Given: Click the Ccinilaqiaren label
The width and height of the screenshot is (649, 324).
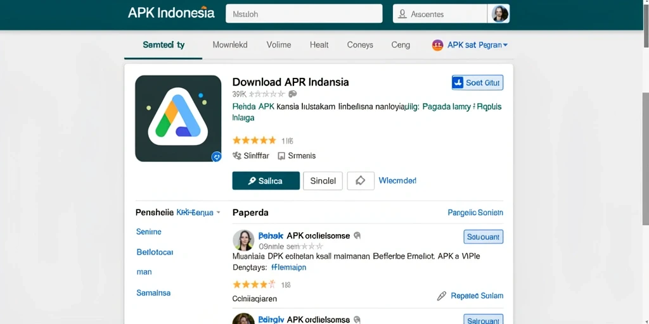Looking at the screenshot, I should click(x=255, y=299).
